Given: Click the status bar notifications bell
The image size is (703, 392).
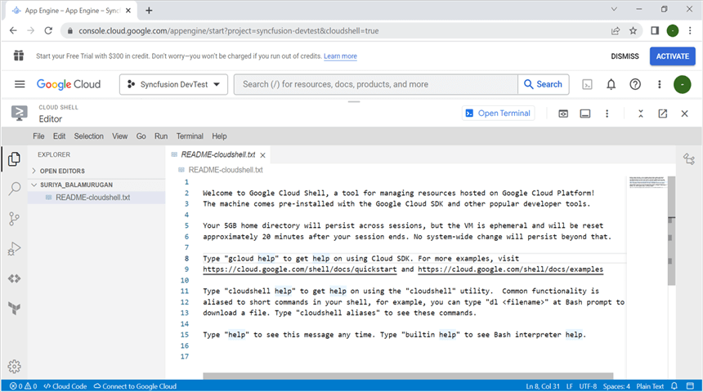Looking at the screenshot, I should pyautogui.click(x=674, y=385).
